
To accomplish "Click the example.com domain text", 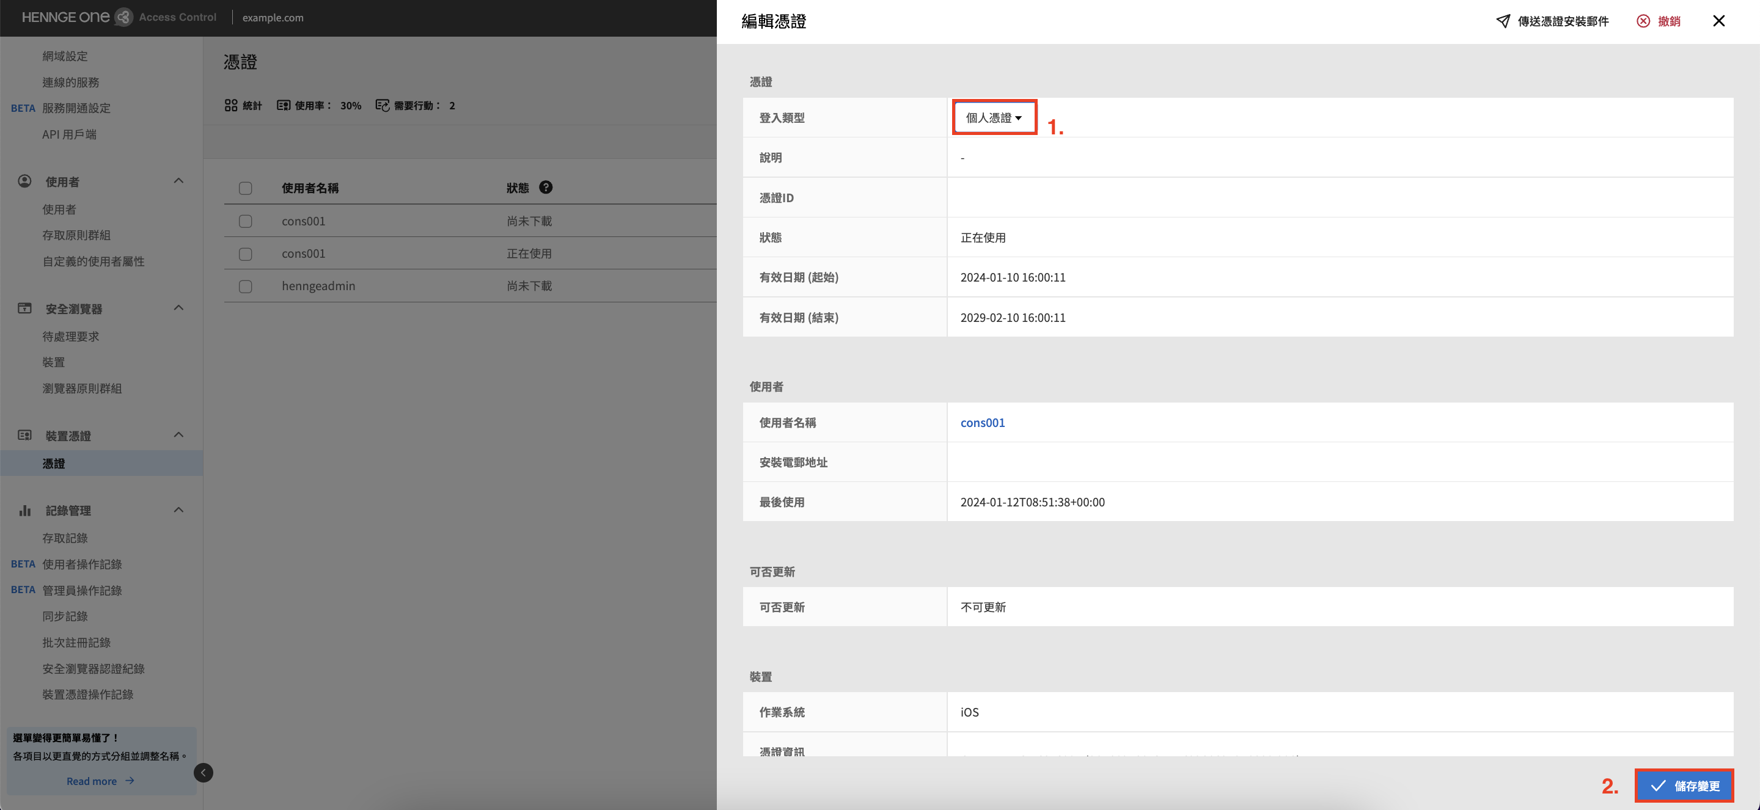I will click(273, 18).
